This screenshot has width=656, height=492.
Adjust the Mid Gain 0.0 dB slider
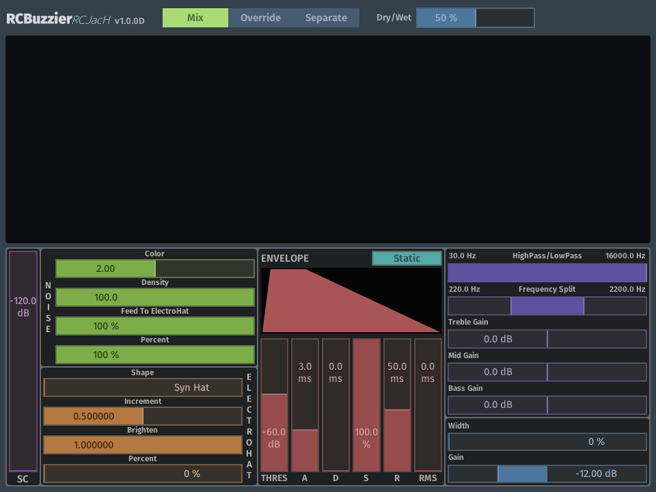coord(547,372)
